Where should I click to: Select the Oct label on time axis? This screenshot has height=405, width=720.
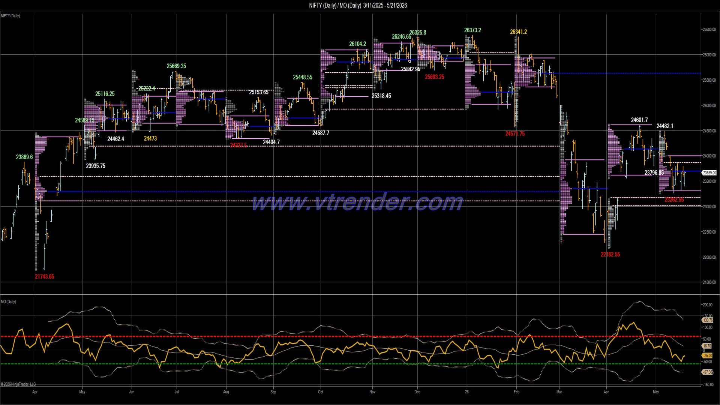click(x=321, y=392)
